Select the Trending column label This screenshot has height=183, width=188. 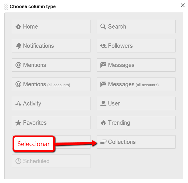pos(119,123)
